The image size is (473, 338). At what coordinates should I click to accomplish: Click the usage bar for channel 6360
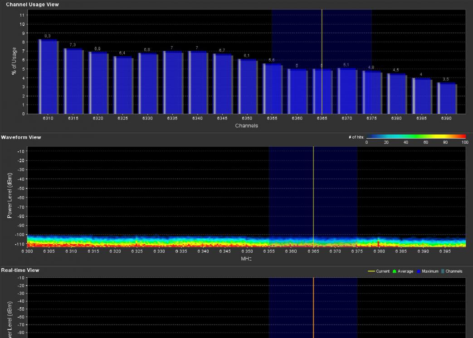pos(297,91)
